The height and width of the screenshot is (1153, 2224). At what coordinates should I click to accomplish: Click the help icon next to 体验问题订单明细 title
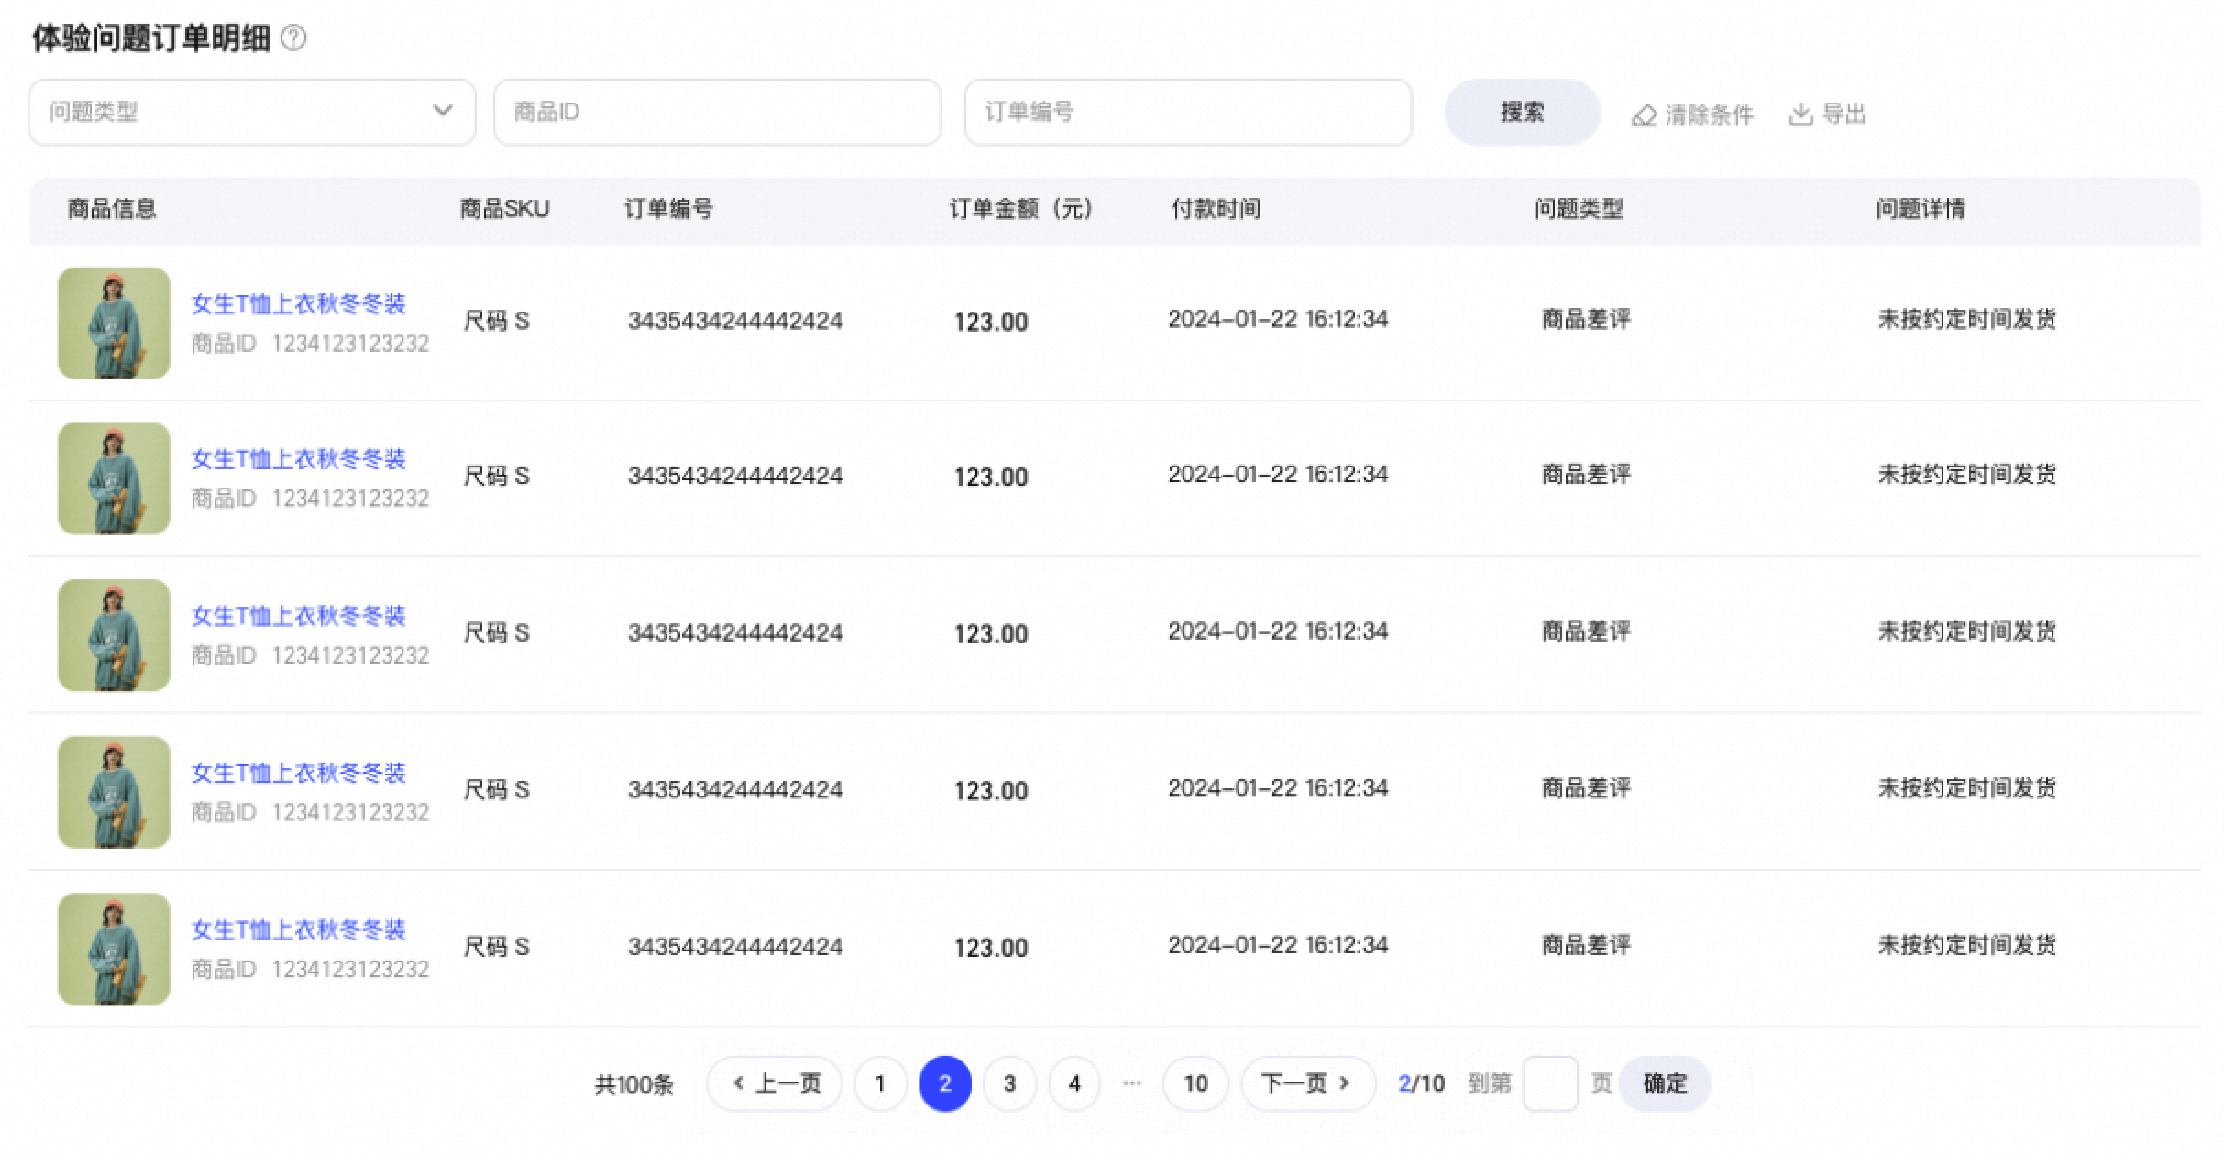(292, 39)
